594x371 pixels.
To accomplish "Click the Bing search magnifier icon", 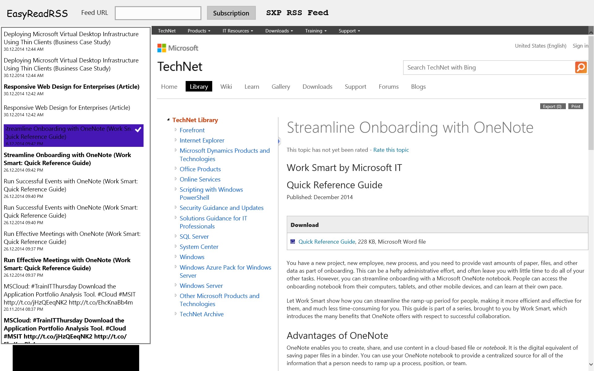I will pyautogui.click(x=581, y=67).
